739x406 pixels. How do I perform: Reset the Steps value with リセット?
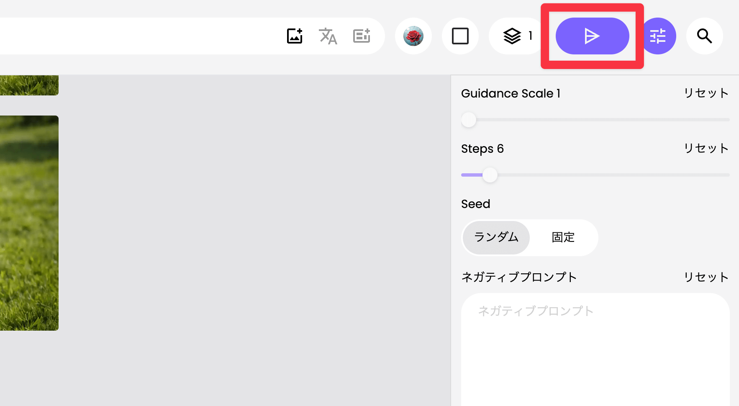(706, 148)
